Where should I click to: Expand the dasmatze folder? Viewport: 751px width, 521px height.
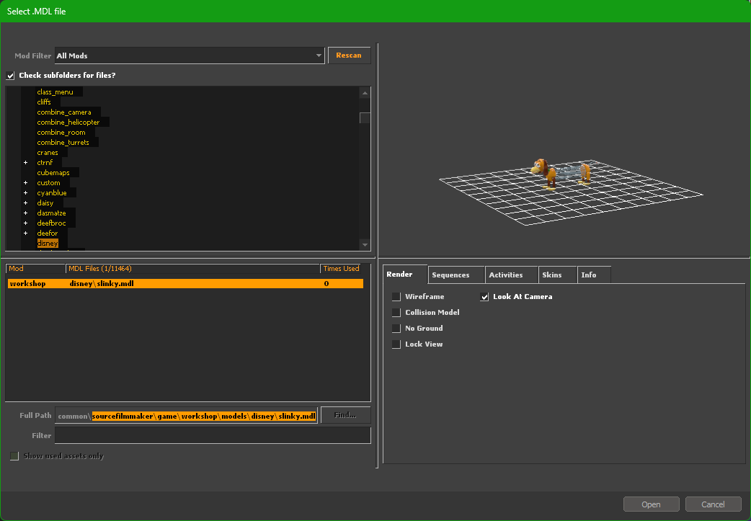pos(26,213)
